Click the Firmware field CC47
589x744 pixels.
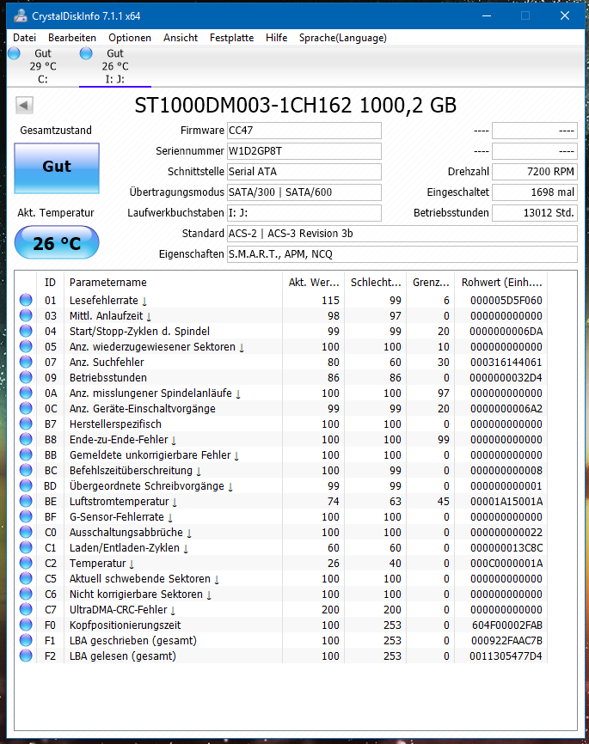click(x=304, y=131)
